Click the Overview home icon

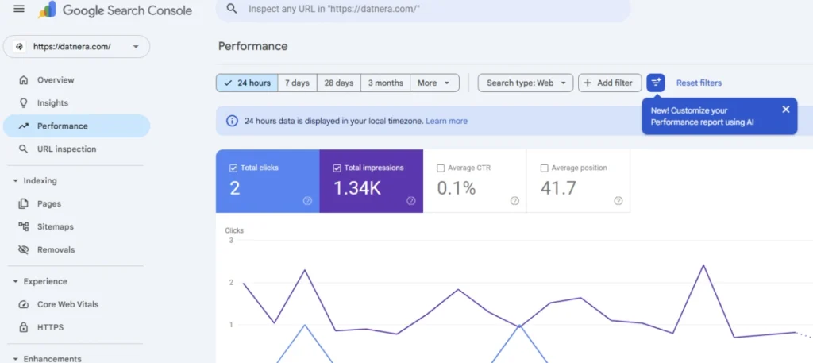pos(23,80)
